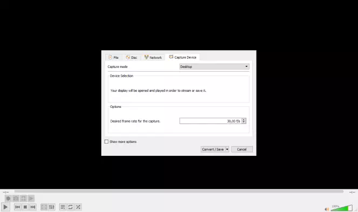Click elapsed time label left of seek bar
The height and width of the screenshot is (212, 358).
(x=6, y=193)
